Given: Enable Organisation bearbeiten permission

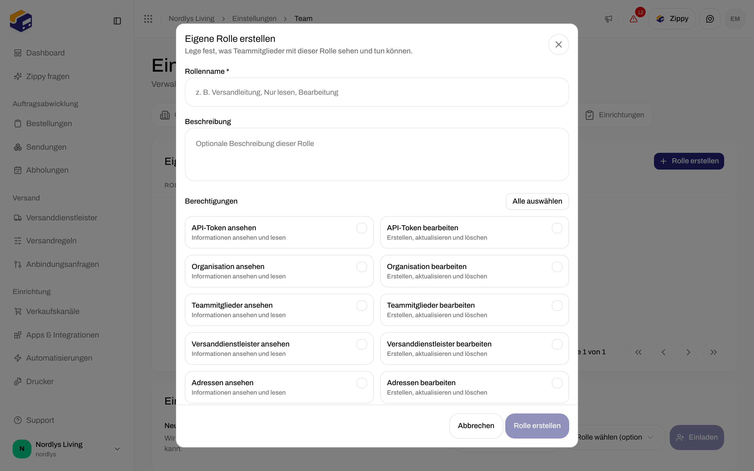Looking at the screenshot, I should tap(557, 267).
